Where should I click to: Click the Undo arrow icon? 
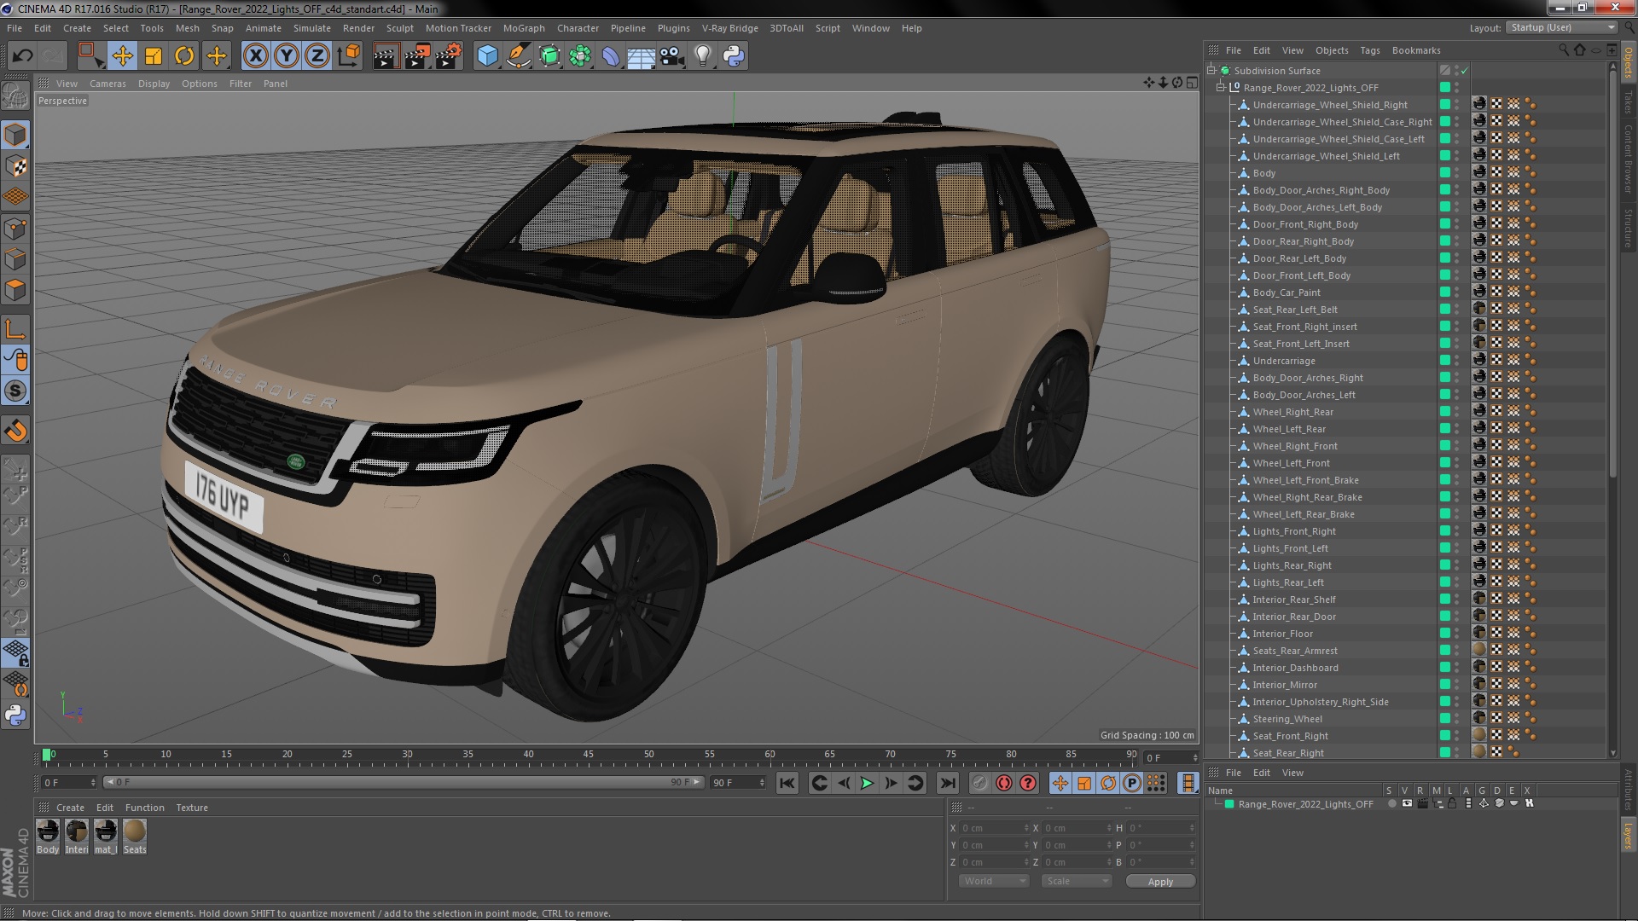[x=22, y=56]
